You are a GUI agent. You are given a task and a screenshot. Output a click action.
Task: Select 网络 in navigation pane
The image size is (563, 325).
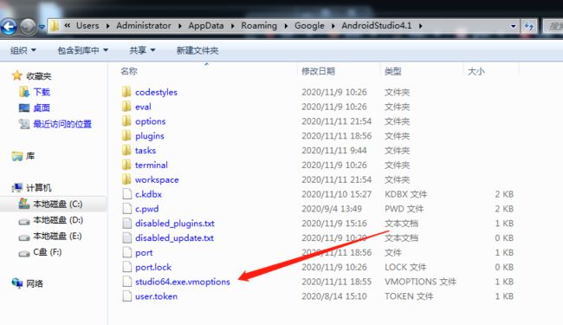click(35, 283)
